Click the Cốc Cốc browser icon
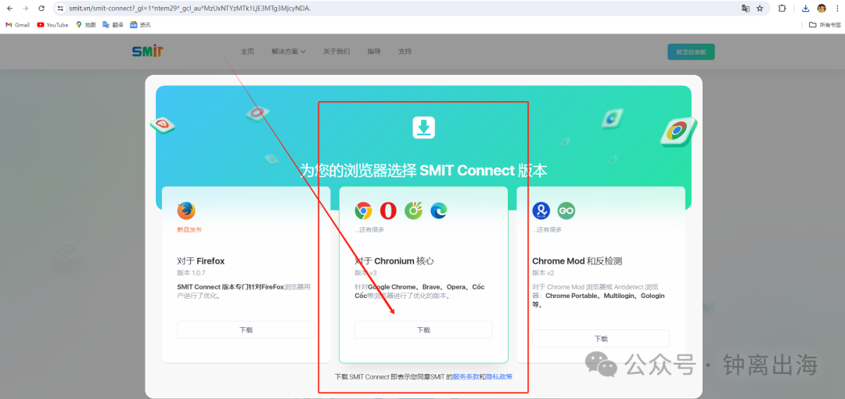The height and width of the screenshot is (399, 845). (x=413, y=210)
